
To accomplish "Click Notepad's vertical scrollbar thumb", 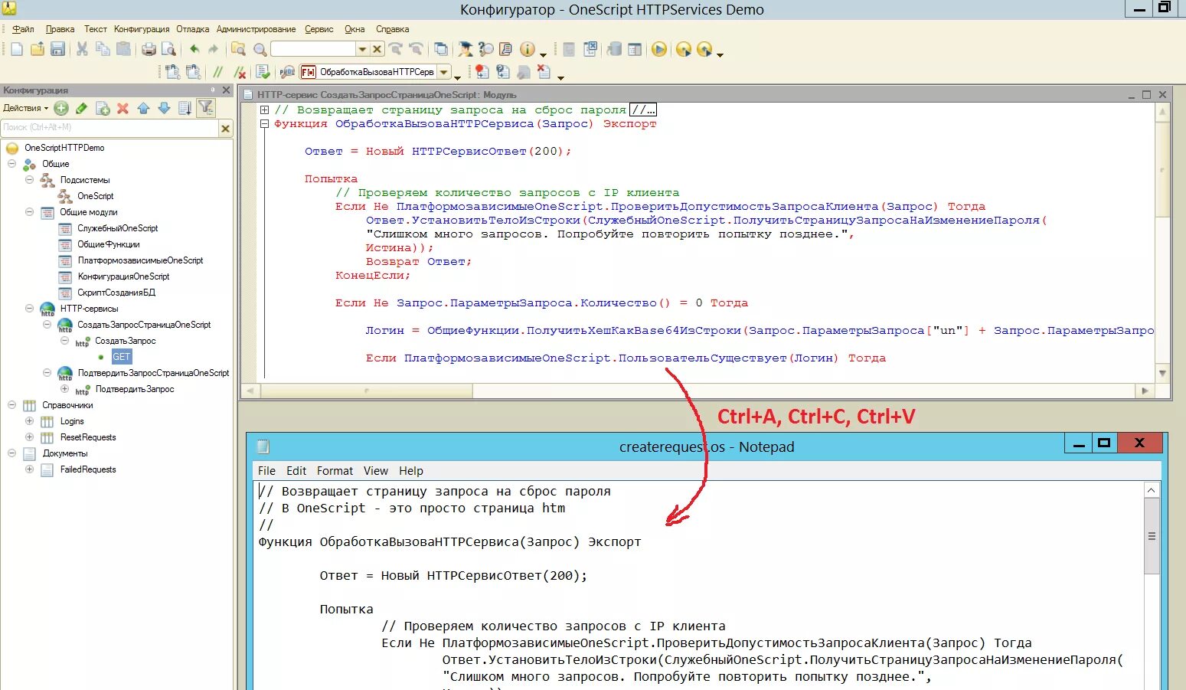I will click(1152, 536).
